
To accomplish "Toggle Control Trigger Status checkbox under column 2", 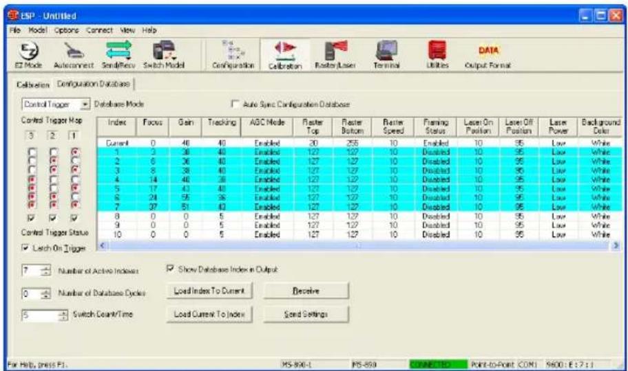I will click(53, 218).
